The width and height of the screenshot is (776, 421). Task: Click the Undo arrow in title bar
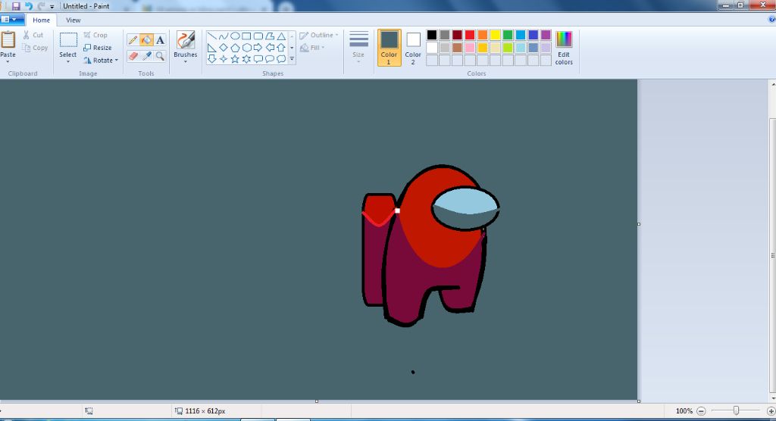pyautogui.click(x=29, y=6)
